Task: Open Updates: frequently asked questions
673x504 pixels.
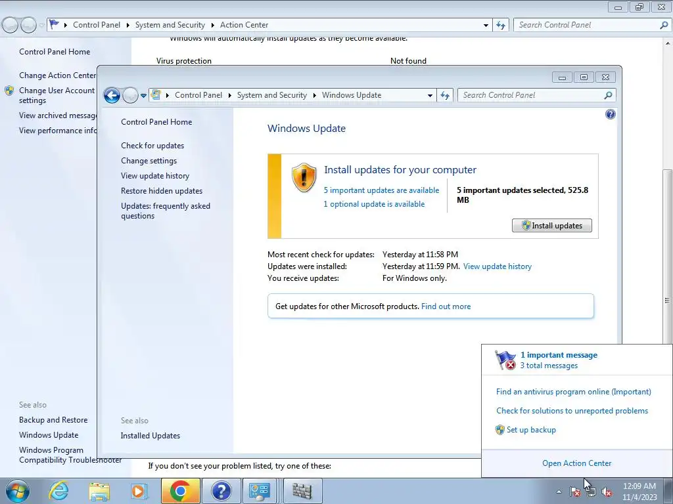Action: point(165,211)
